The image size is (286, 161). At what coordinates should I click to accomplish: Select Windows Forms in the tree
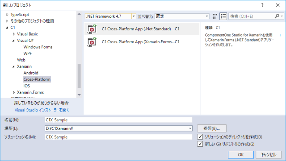tap(38, 47)
